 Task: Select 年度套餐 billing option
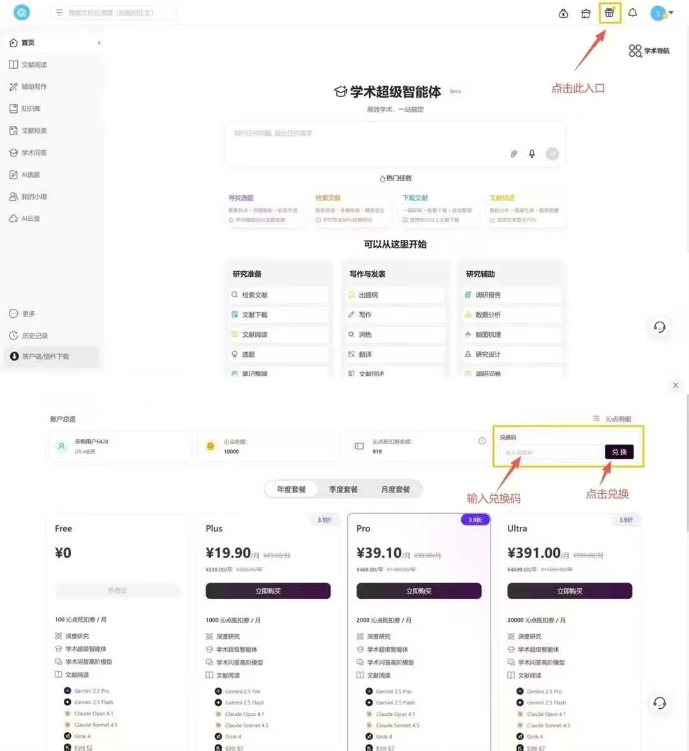(292, 489)
